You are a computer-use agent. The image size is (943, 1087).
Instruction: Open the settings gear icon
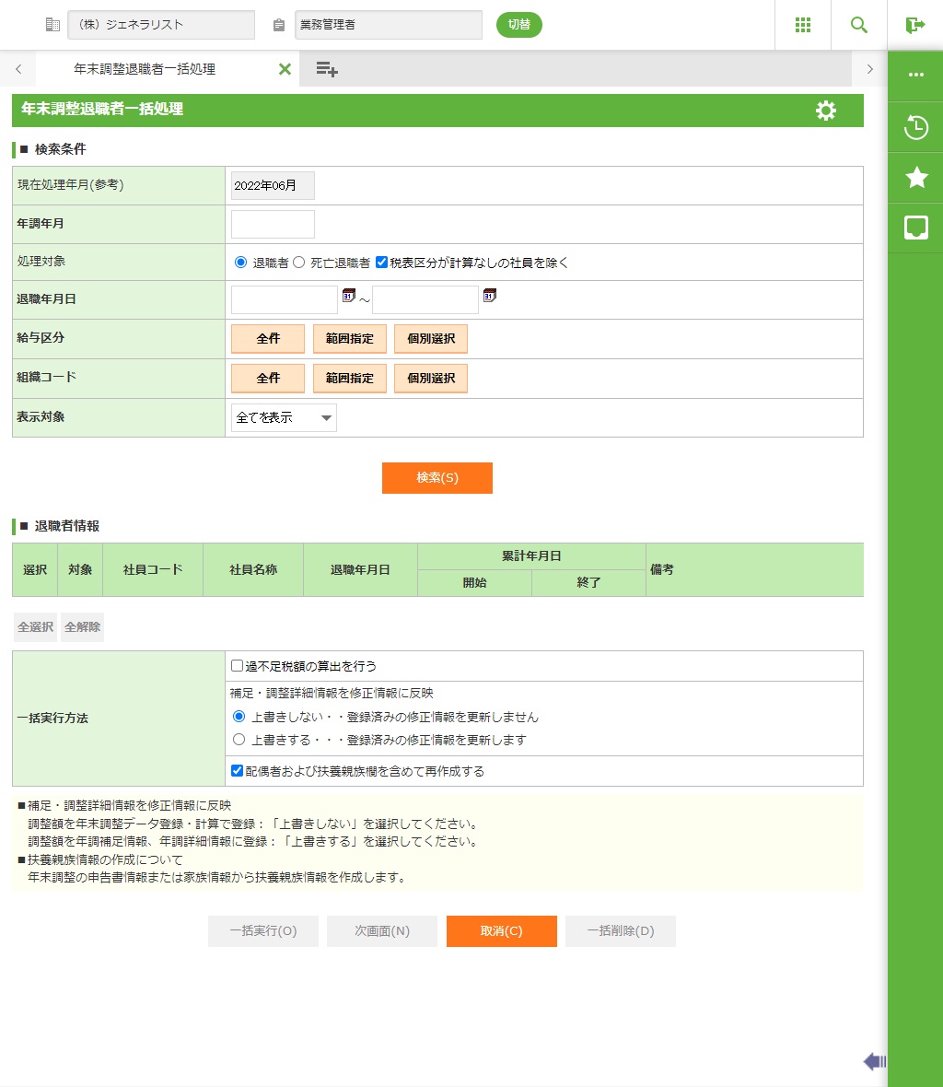825,111
